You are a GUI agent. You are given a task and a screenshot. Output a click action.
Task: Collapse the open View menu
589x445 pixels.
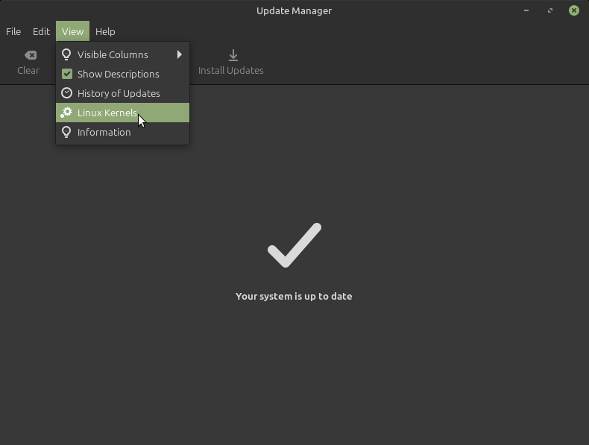tap(72, 31)
